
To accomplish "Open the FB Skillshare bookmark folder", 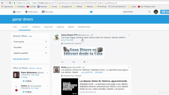I will (101, 7).
